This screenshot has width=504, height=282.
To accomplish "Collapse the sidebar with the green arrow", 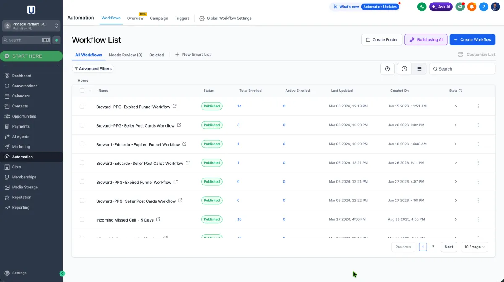I will click(62, 274).
